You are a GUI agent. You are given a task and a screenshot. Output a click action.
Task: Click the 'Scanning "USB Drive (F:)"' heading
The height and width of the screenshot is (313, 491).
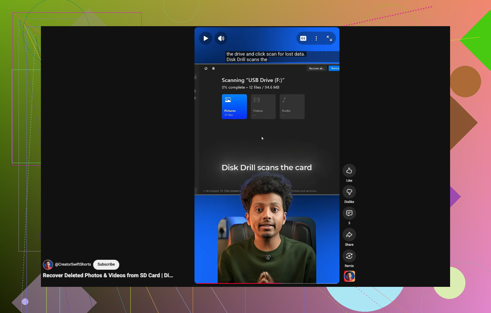point(253,80)
